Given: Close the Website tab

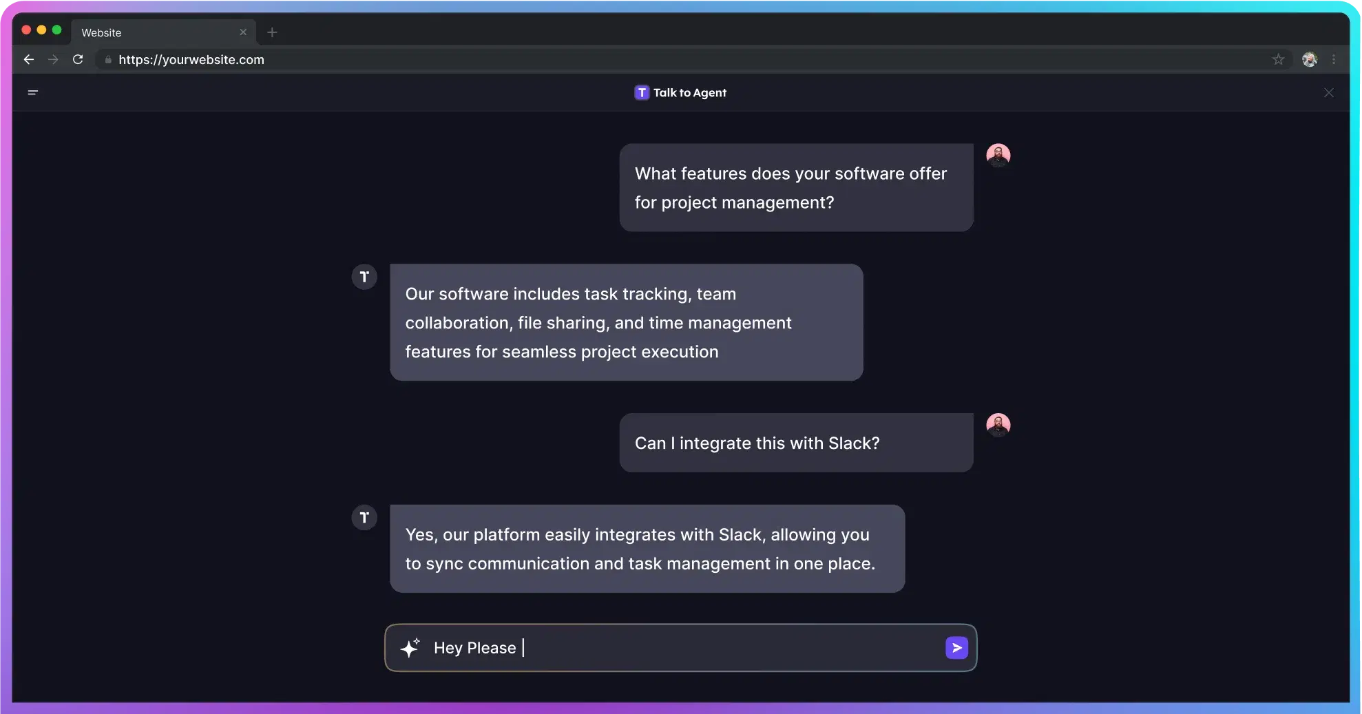Looking at the screenshot, I should tap(243, 32).
